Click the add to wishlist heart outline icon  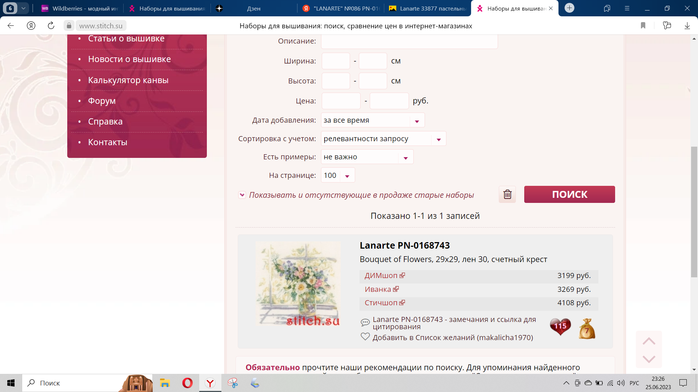click(365, 337)
